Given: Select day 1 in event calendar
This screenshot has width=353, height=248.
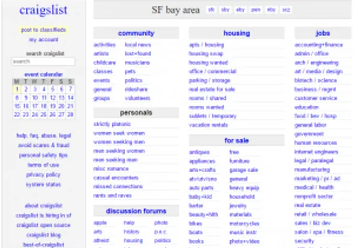Looking at the screenshot, I should [17, 89].
